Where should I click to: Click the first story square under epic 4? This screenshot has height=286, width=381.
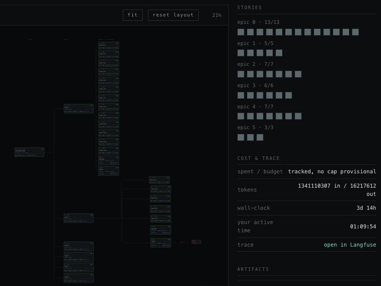[x=241, y=116]
